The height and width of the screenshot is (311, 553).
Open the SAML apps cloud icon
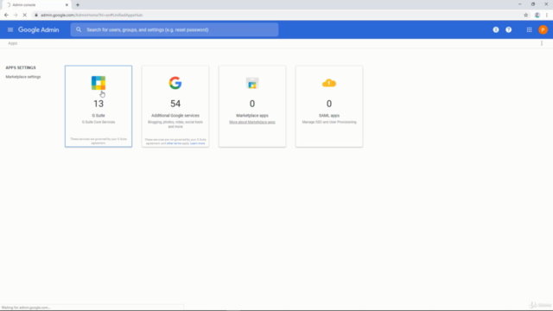click(329, 83)
